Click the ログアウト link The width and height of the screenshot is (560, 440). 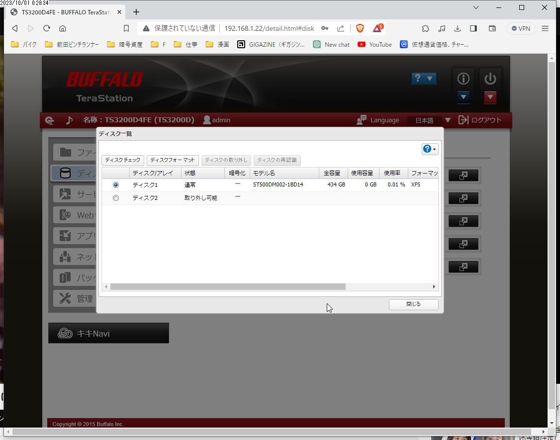coord(480,120)
